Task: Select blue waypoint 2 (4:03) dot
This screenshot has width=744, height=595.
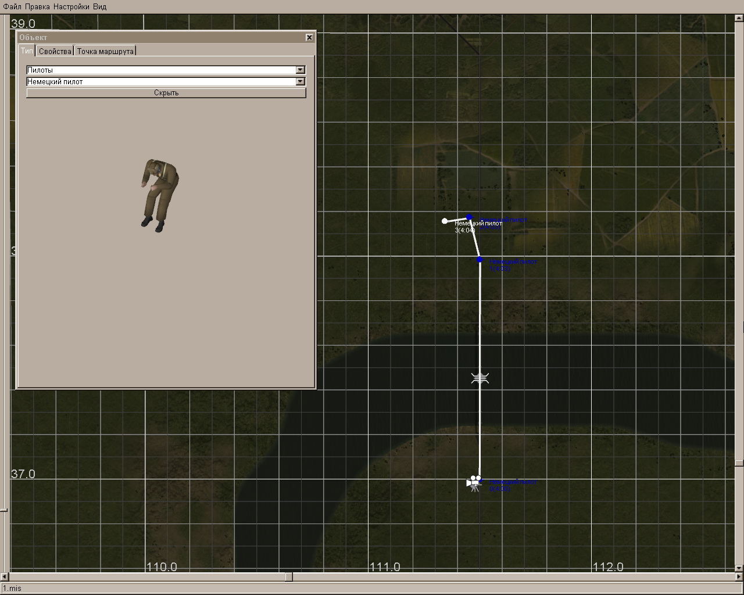Action: tap(469, 217)
